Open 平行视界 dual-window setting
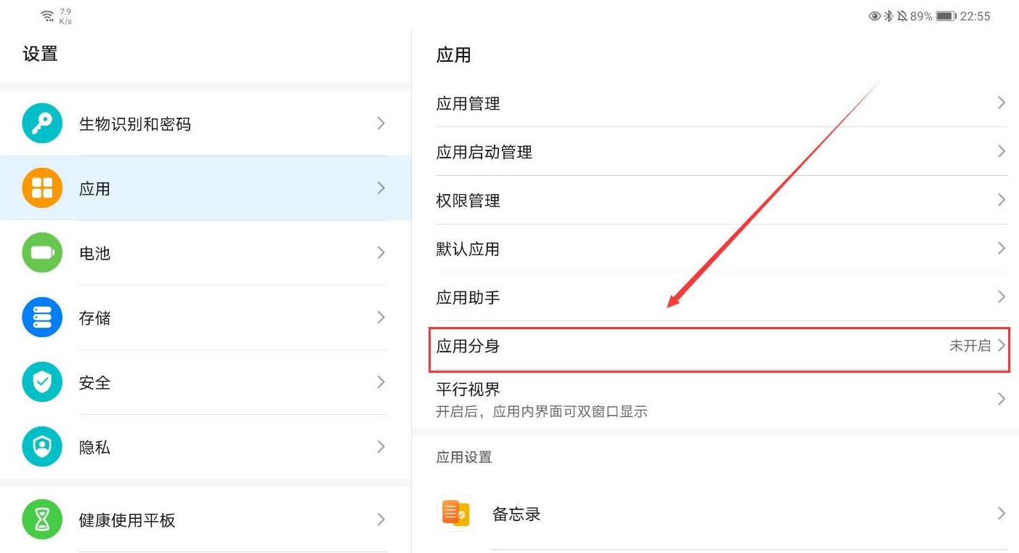This screenshot has height=553, width=1019. pos(719,400)
